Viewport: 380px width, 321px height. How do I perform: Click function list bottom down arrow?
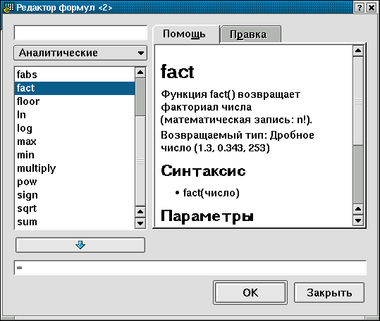(x=140, y=222)
